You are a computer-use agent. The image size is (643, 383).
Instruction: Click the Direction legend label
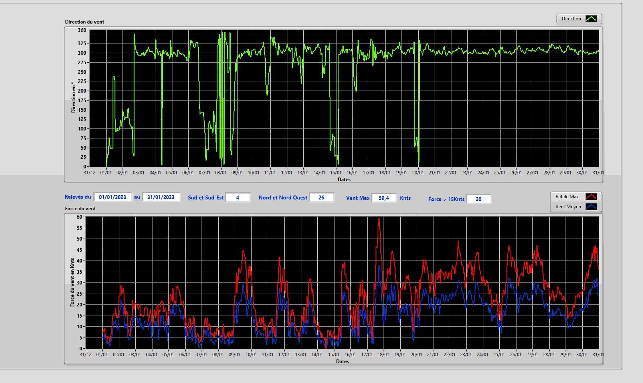(x=572, y=19)
